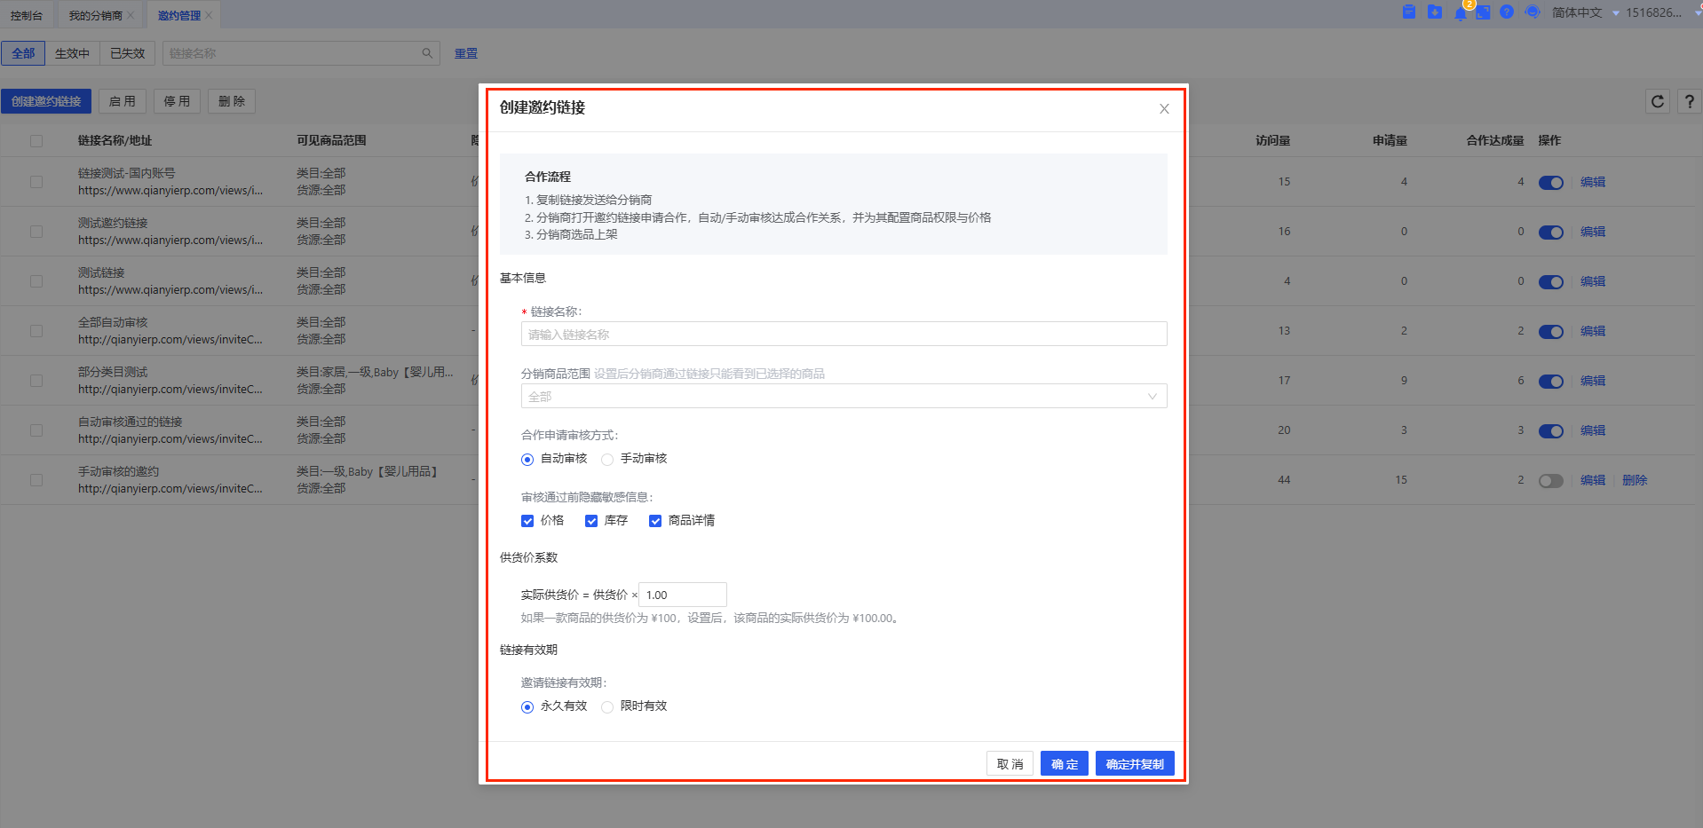This screenshot has height=828, width=1703.
Task: Focus the 供货价 coefficient field showing 1.00
Action: tap(683, 595)
